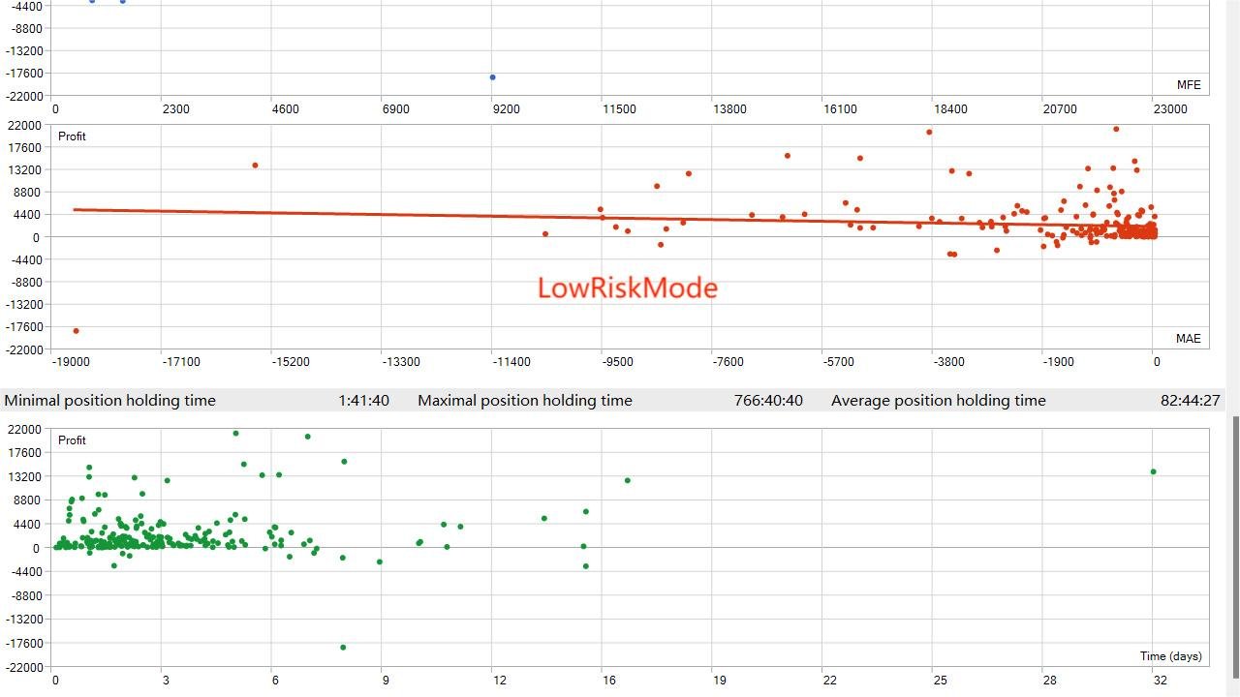The image size is (1240, 697).
Task: Click the isolated red point near -15200 MAE
Action: (255, 166)
